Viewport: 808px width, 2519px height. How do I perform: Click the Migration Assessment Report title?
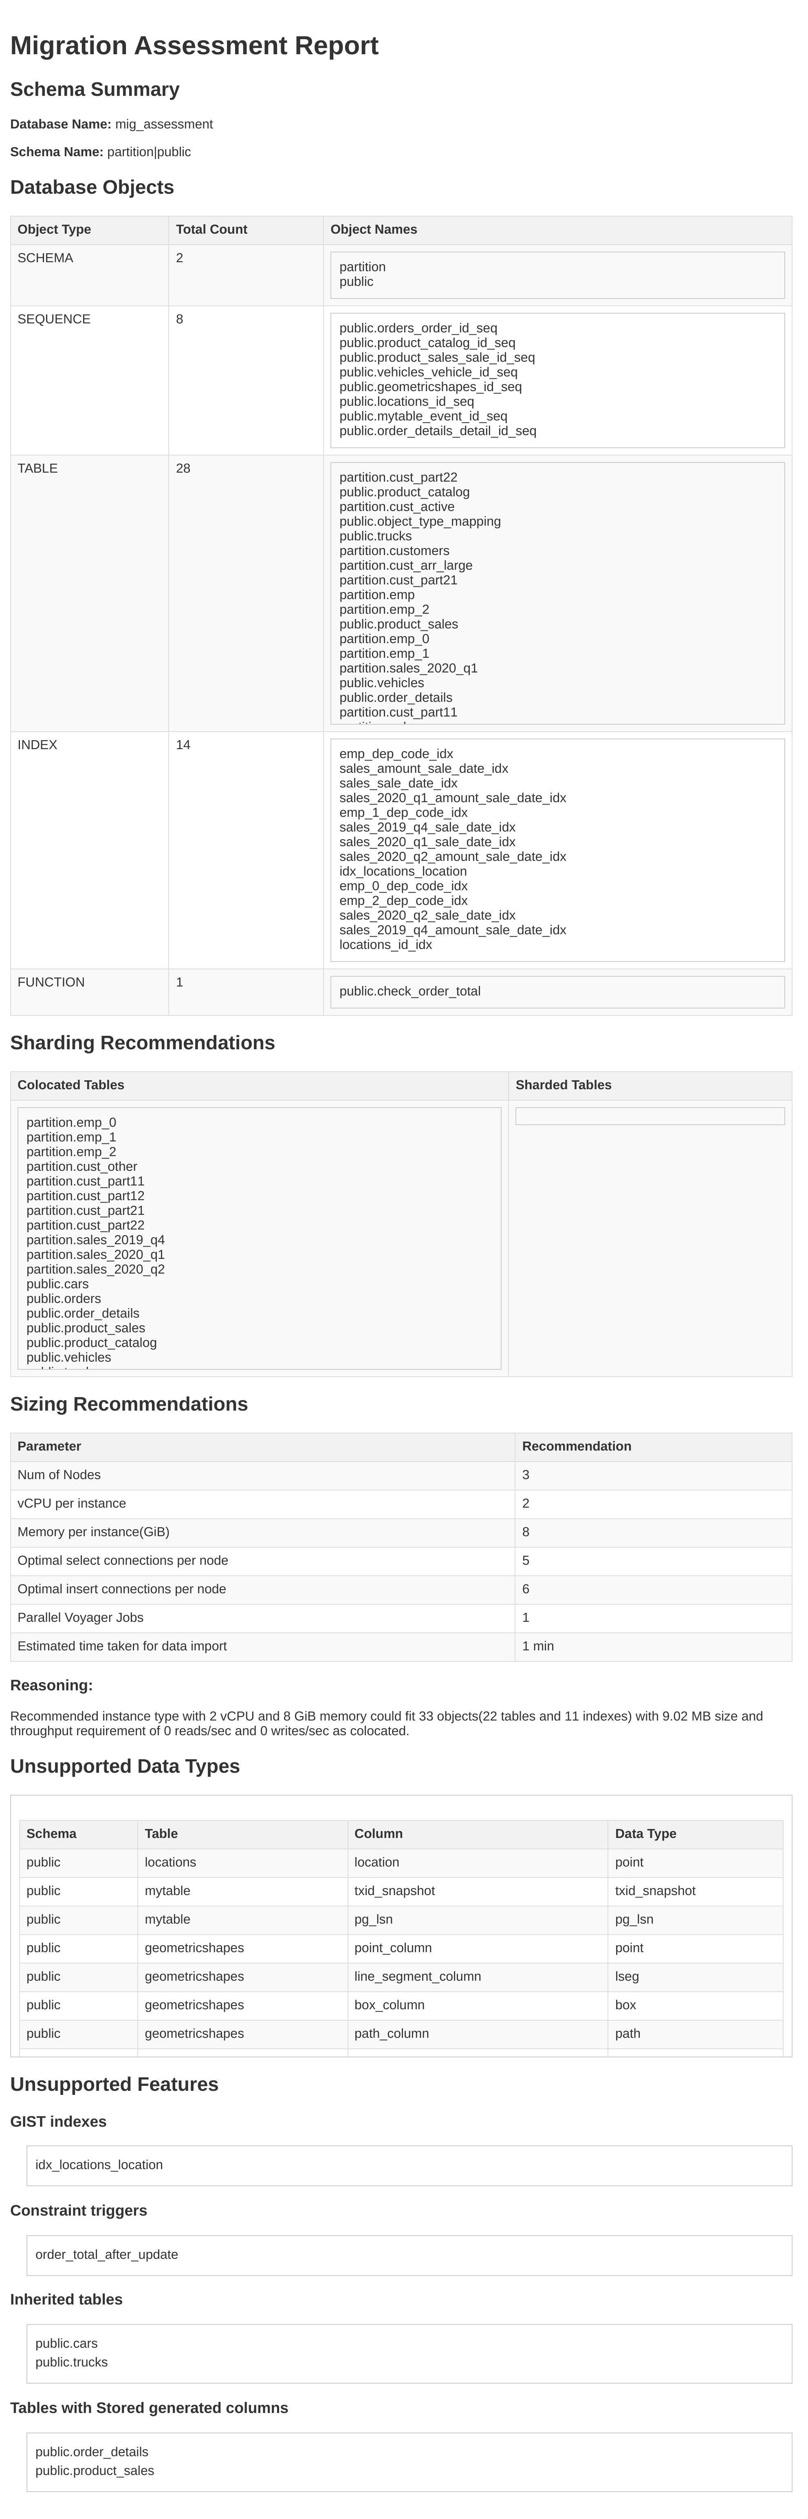pyautogui.click(x=194, y=46)
